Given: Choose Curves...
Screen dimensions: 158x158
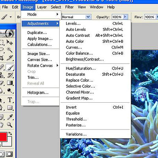Looking at the screenshot, I should [95, 47].
